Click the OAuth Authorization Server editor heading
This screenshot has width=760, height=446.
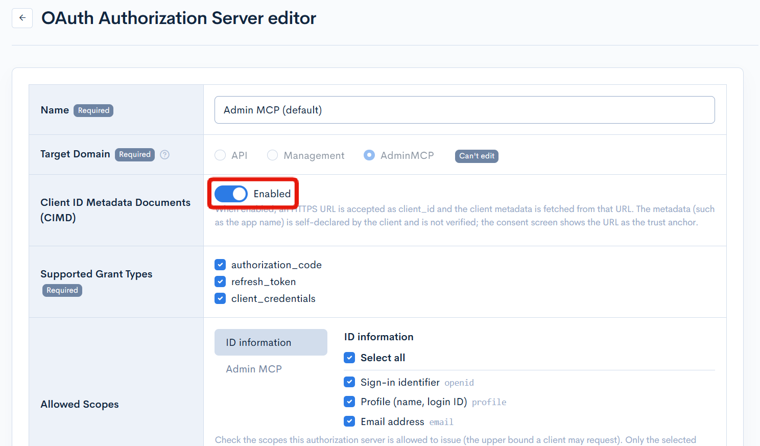pyautogui.click(x=179, y=18)
